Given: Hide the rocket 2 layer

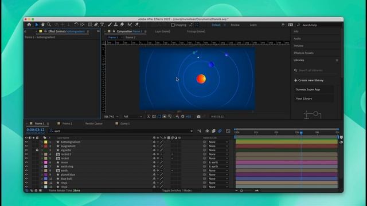Looking at the screenshot, I should tap(26, 154).
